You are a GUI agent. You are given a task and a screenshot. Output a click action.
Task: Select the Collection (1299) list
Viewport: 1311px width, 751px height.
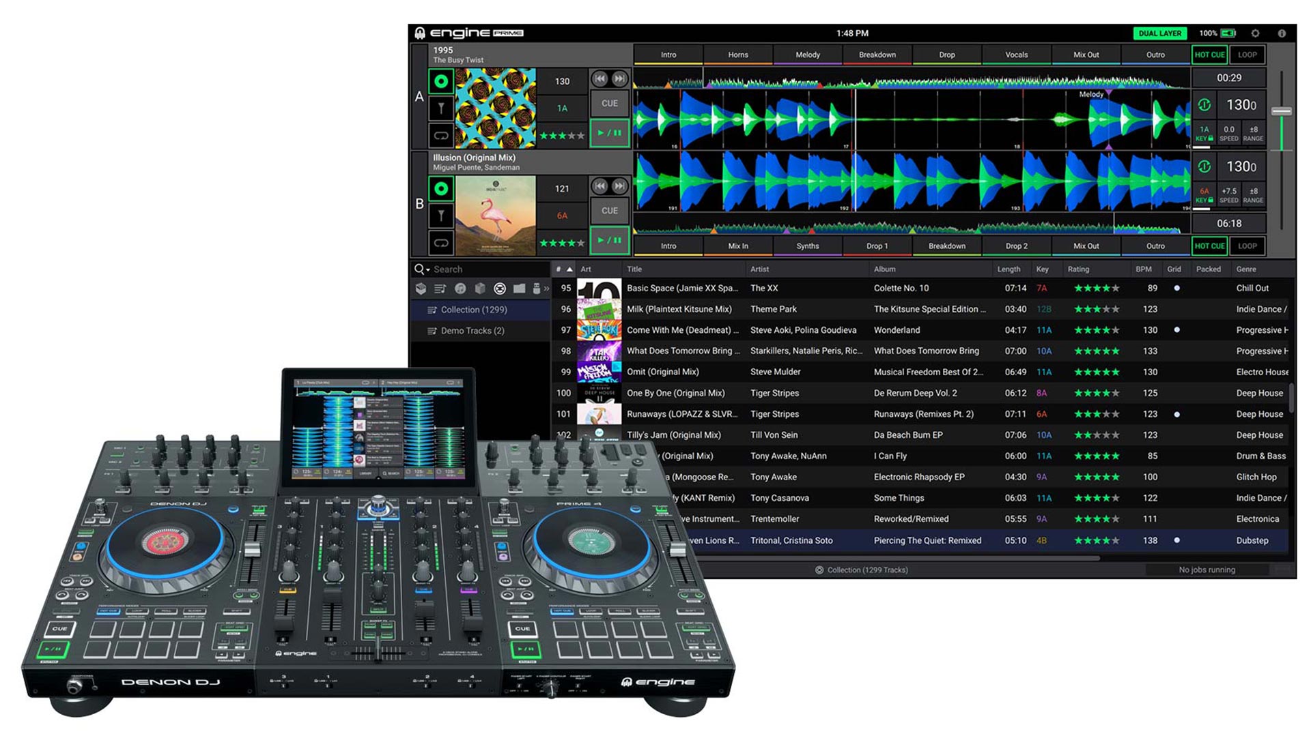coord(481,310)
